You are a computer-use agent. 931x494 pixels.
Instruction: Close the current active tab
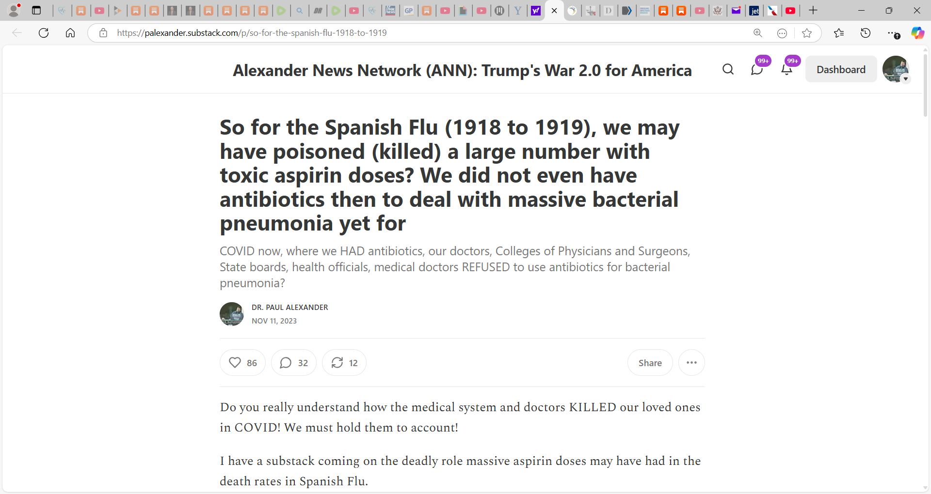(554, 10)
